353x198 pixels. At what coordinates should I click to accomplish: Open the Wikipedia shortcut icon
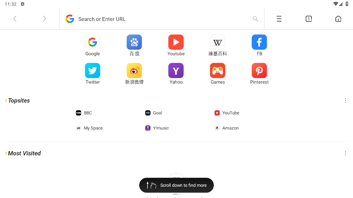[217, 42]
